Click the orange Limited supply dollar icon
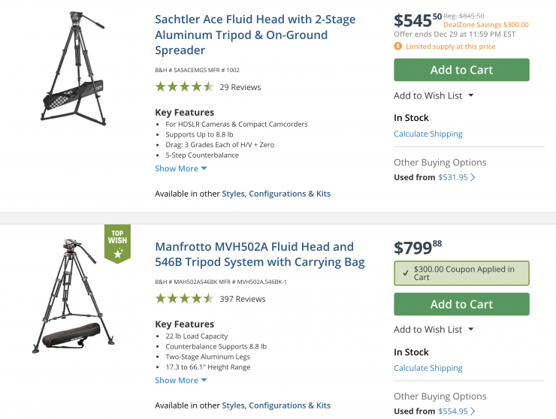The image size is (556, 419). pyautogui.click(x=397, y=47)
